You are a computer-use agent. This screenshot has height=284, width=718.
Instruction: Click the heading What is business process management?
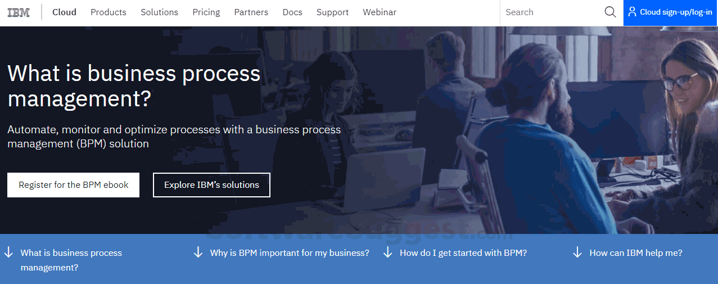134,86
